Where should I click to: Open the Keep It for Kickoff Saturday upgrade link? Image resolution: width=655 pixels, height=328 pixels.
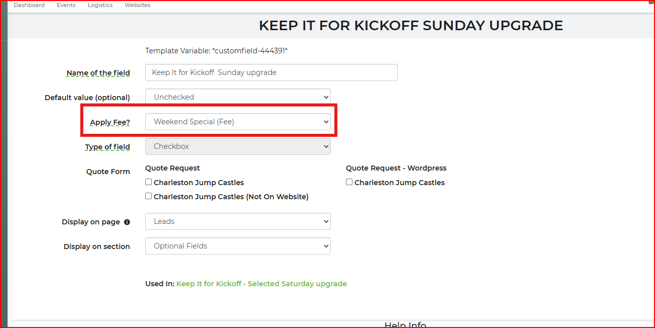click(262, 284)
